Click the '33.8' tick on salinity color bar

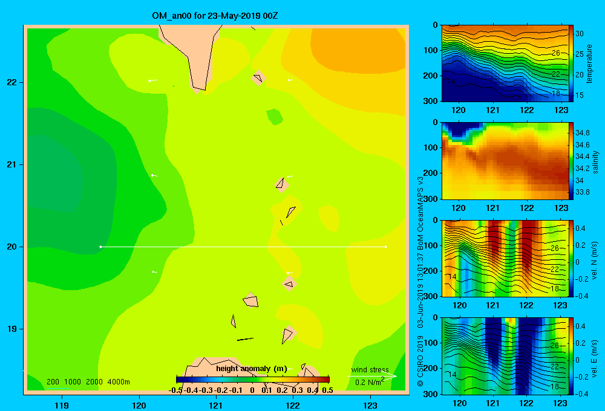point(582,192)
